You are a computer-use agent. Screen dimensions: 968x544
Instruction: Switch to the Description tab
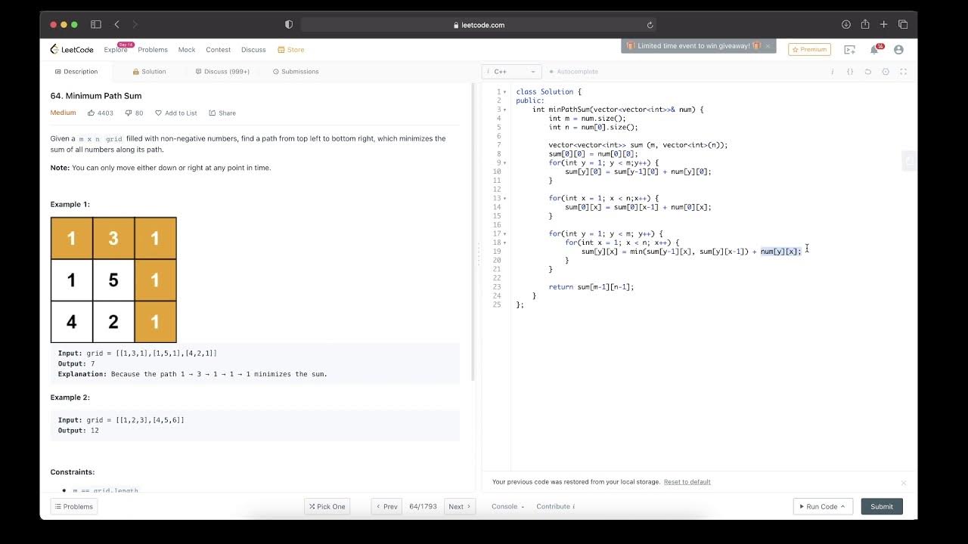click(x=76, y=72)
